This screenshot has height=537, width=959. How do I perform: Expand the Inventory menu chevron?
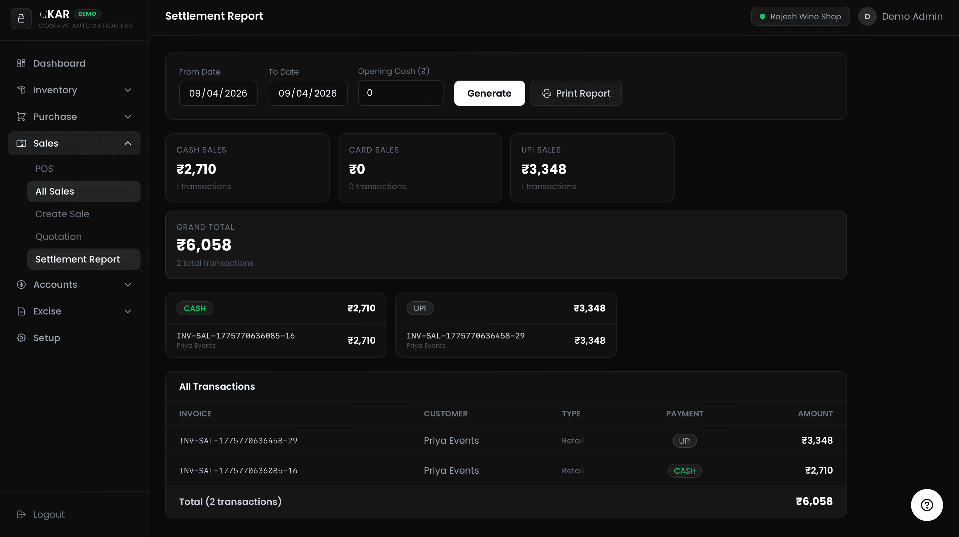[128, 90]
